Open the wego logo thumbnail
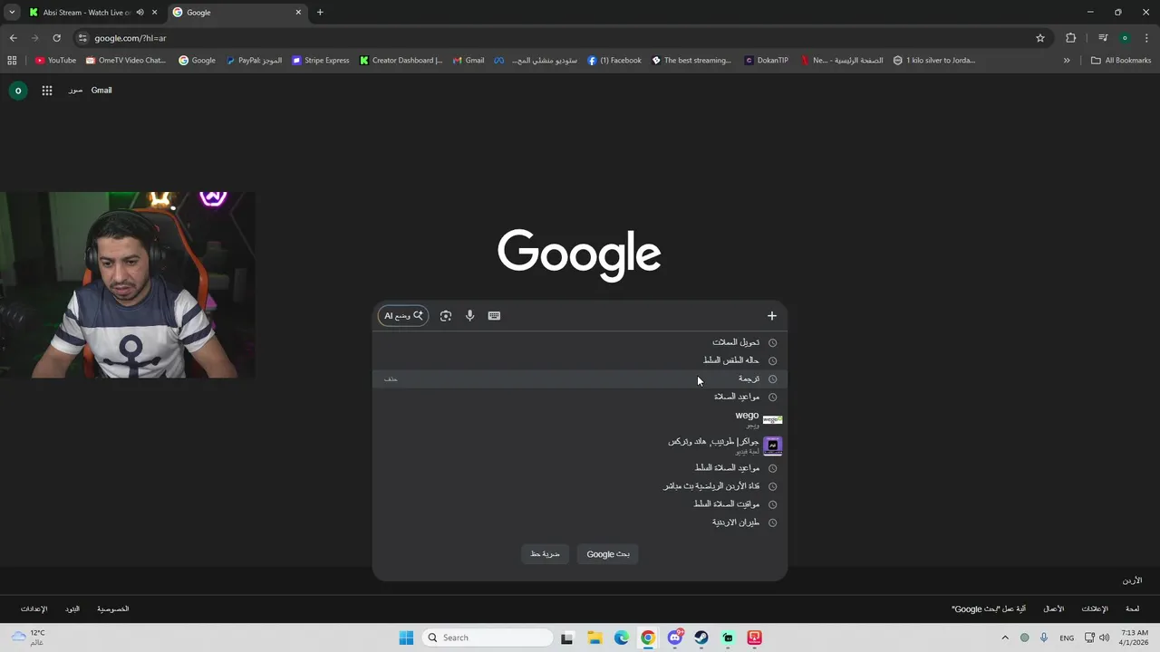1160x652 pixels. point(772,419)
